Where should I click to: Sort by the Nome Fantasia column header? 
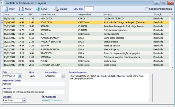[59, 14]
